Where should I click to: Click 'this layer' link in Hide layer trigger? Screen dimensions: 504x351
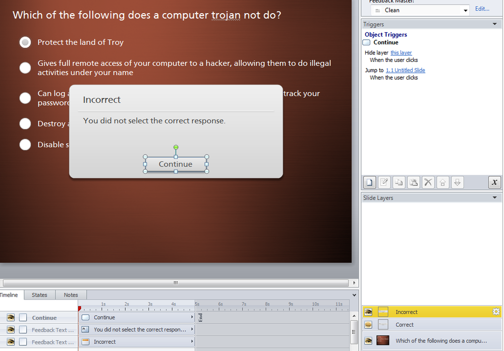point(401,52)
